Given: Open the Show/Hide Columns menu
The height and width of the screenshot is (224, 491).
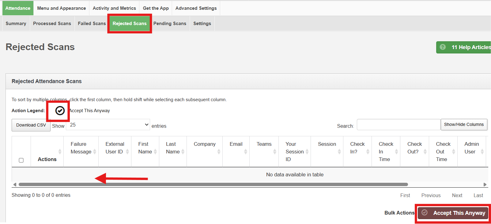Looking at the screenshot, I should tap(464, 124).
